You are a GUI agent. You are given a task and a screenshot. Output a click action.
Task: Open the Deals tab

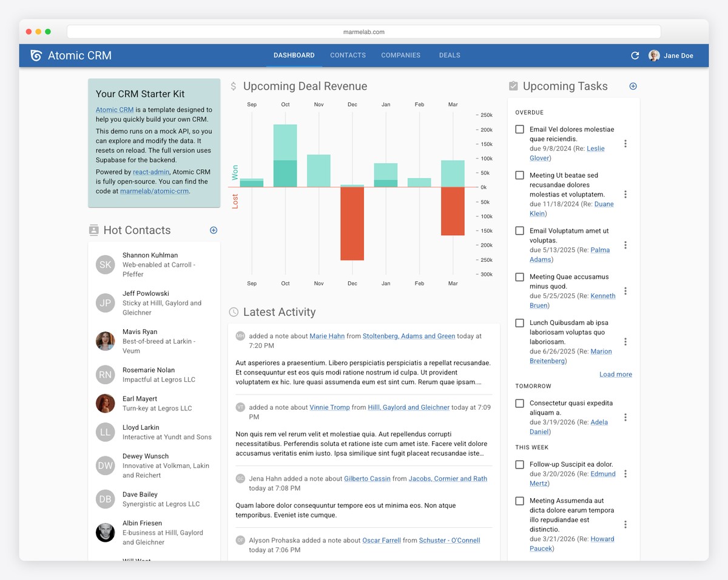point(450,55)
